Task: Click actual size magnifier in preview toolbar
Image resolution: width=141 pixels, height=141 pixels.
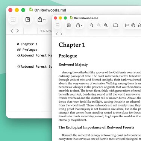Action: point(99,25)
